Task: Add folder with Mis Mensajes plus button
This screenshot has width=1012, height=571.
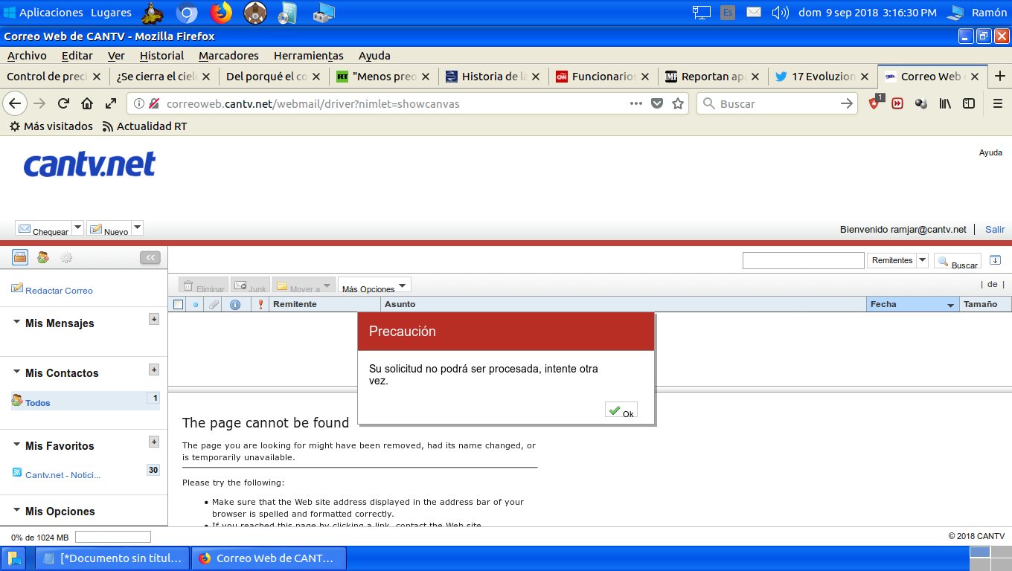Action: (154, 319)
